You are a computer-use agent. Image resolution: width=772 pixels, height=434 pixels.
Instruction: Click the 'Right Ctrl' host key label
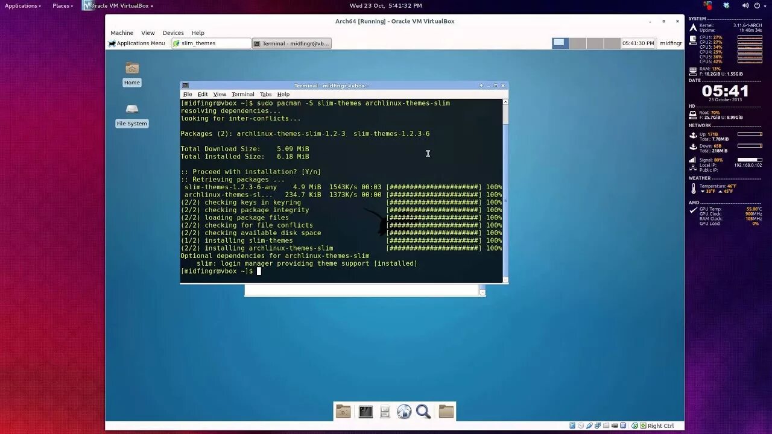pyautogui.click(x=660, y=426)
